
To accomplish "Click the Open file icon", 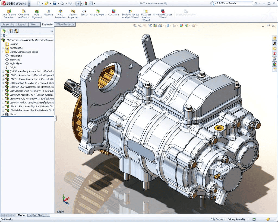I will (46, 3).
